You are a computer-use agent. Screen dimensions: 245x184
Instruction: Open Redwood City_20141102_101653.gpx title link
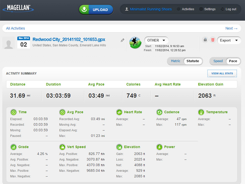[69, 40]
